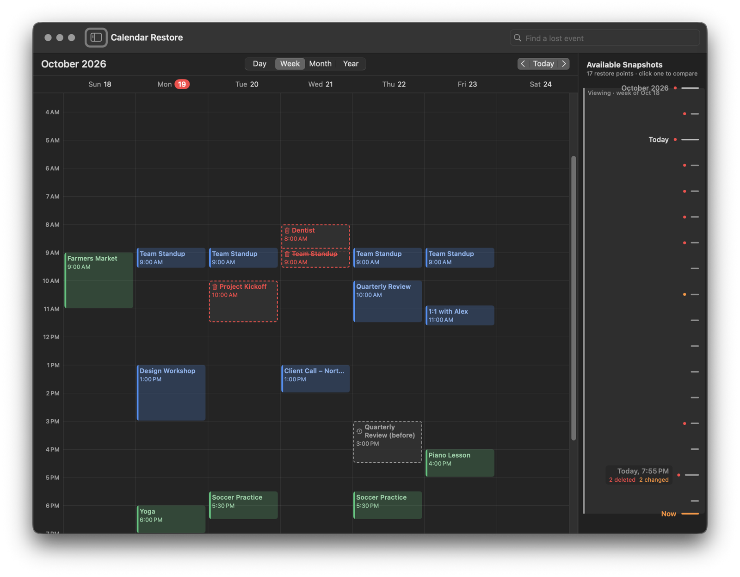Screen dimensions: 740x577
Task: Click trash icon on deleted Team Standup
Action: pos(287,254)
